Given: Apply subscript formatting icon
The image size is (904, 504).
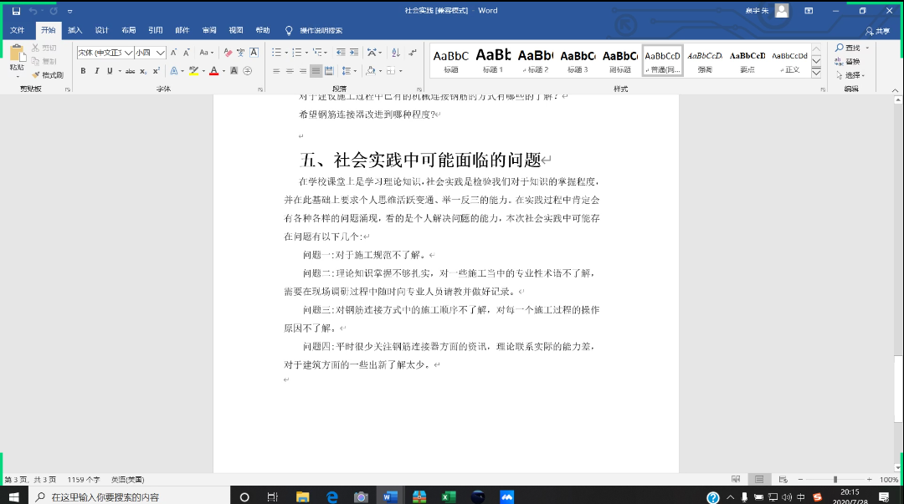Looking at the screenshot, I should [143, 71].
